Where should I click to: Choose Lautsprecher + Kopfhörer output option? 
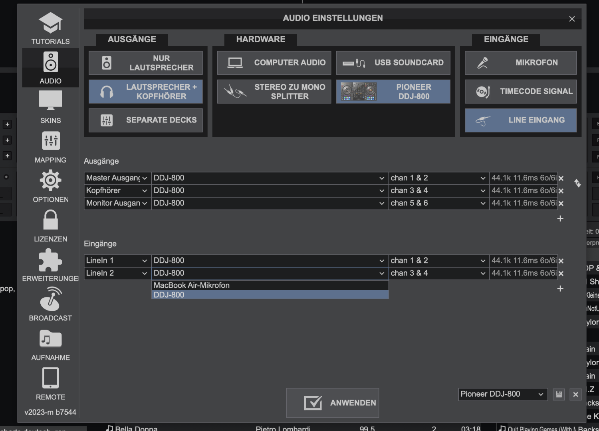[x=145, y=91]
